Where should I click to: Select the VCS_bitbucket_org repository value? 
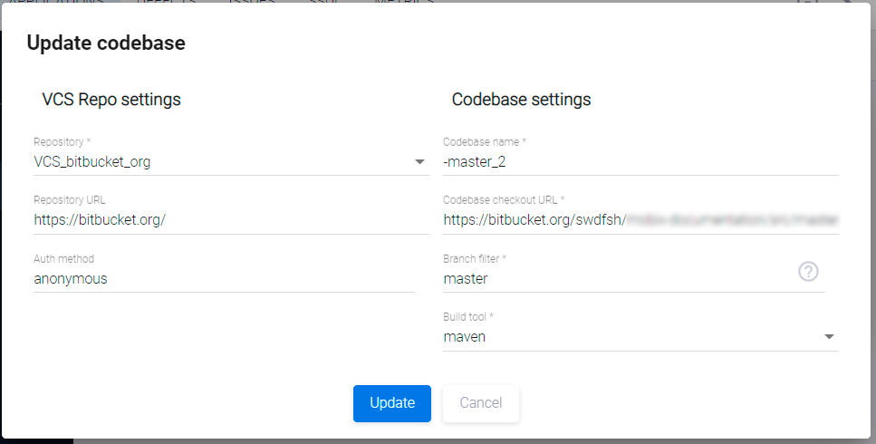point(92,162)
